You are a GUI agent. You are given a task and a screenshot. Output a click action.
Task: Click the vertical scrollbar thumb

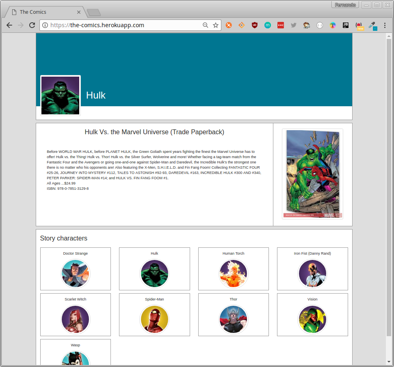389,187
